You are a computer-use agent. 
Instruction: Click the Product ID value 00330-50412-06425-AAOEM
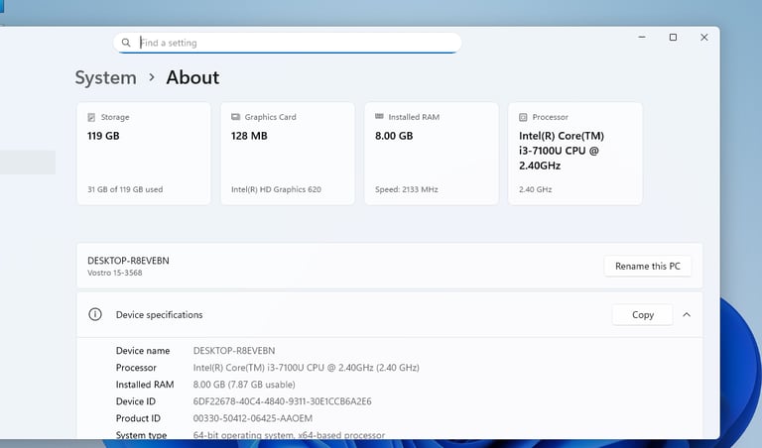tap(253, 418)
